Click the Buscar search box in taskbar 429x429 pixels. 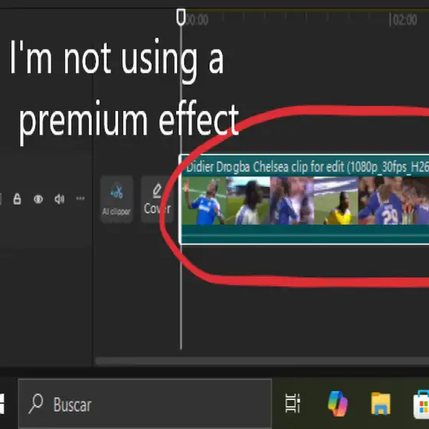(x=145, y=404)
